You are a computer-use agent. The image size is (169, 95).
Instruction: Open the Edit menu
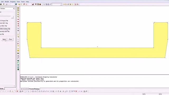[2, 2]
